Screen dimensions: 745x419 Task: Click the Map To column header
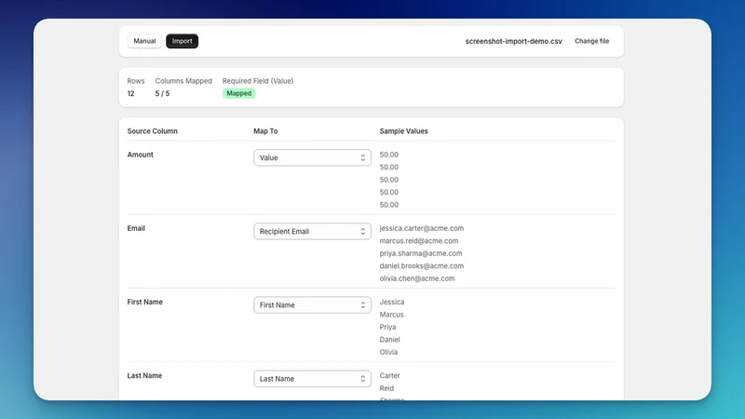coord(265,131)
